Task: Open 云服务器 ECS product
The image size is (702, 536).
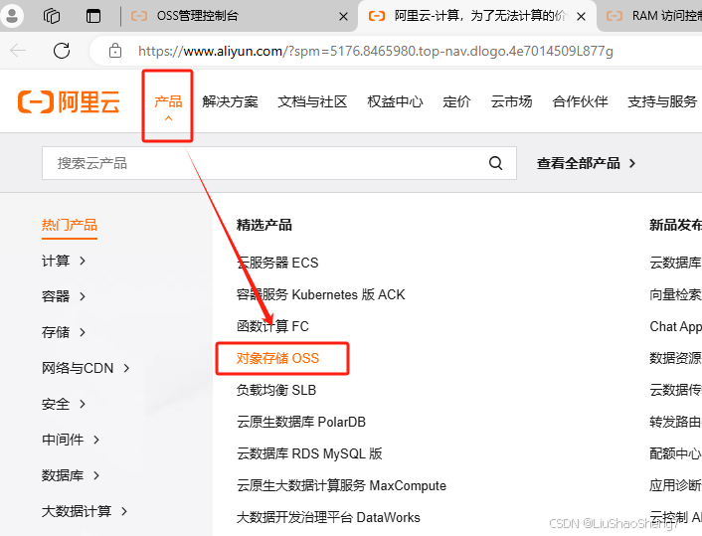Action: 277,263
